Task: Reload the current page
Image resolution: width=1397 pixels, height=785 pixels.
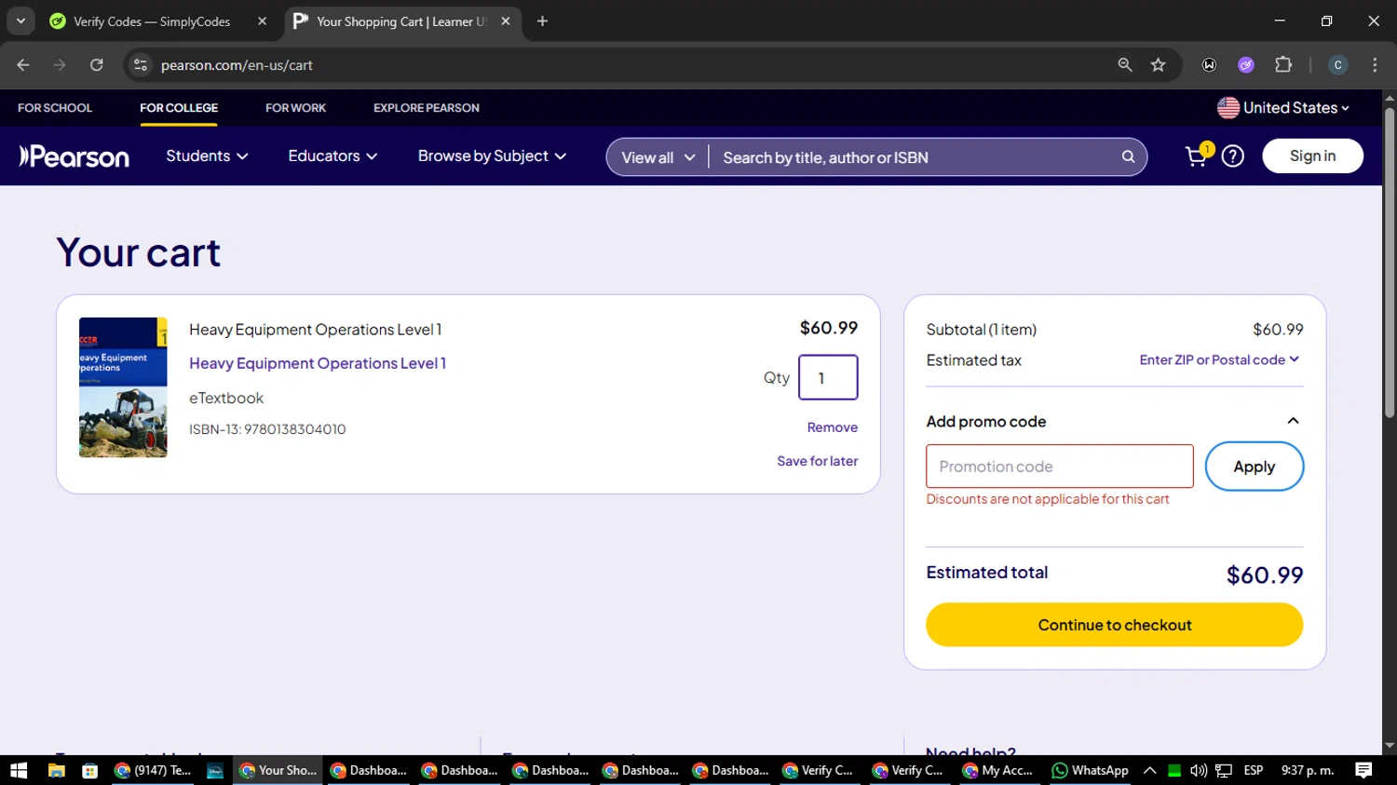Action: click(97, 65)
